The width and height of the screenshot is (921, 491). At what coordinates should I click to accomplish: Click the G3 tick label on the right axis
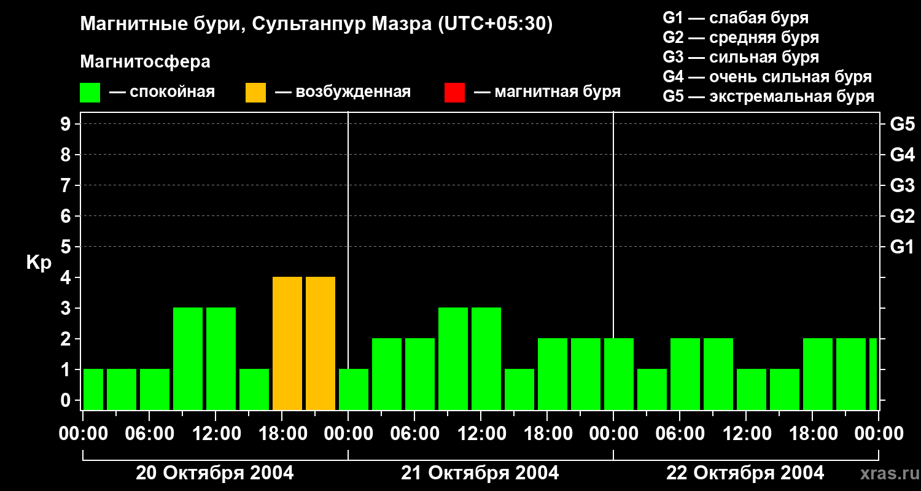coord(902,185)
